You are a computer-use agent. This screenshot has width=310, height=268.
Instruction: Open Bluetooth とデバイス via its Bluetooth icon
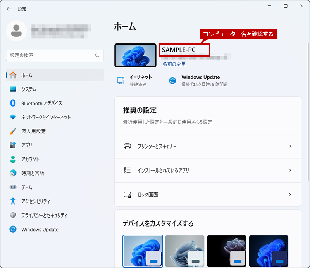coord(13,103)
